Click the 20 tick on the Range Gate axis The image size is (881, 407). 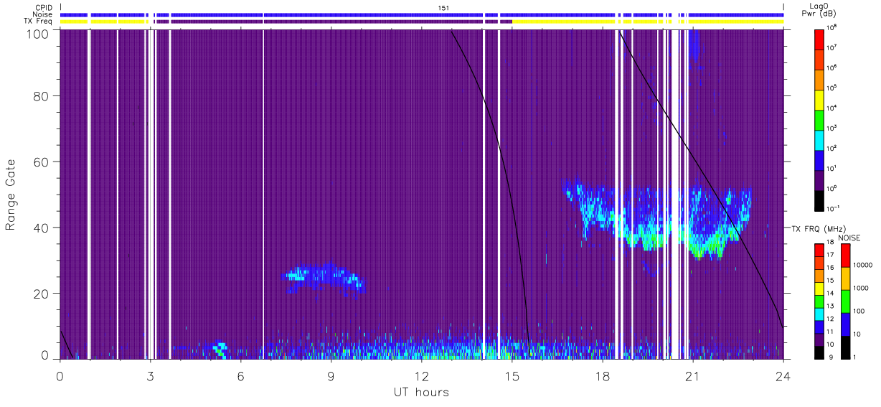(42, 294)
